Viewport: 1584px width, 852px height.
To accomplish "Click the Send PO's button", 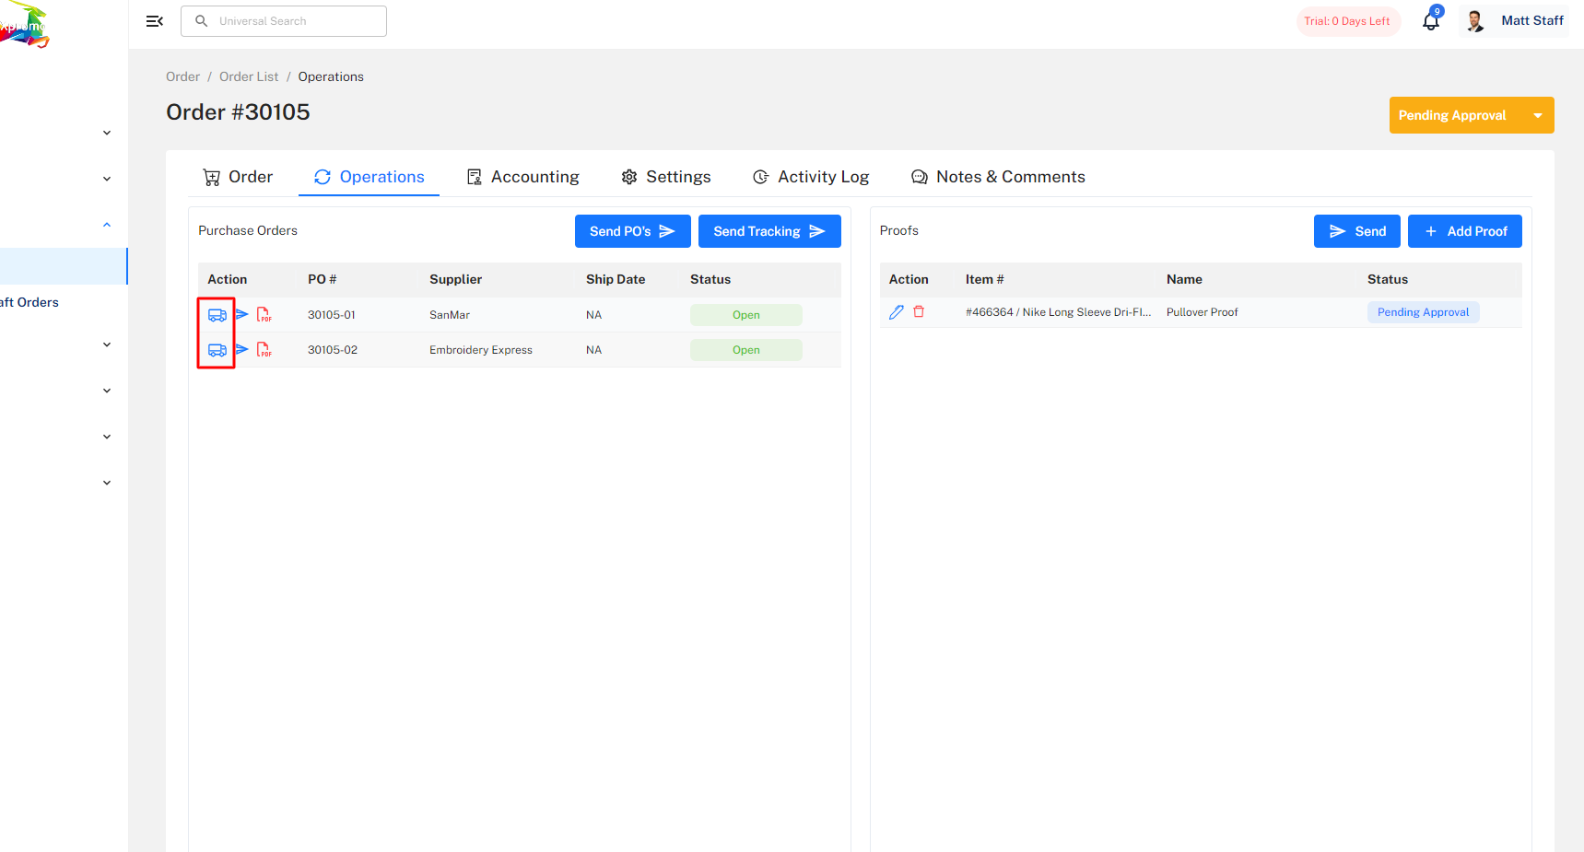I will click(633, 231).
